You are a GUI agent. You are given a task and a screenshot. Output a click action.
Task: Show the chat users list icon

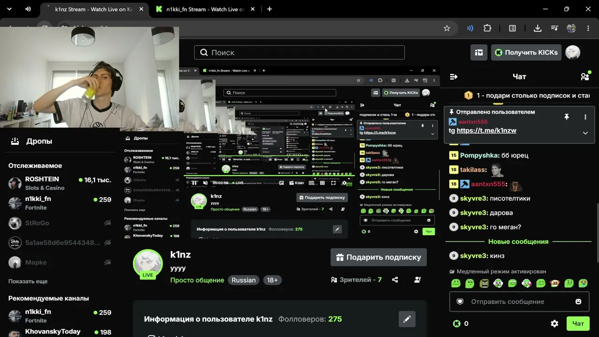(585, 76)
